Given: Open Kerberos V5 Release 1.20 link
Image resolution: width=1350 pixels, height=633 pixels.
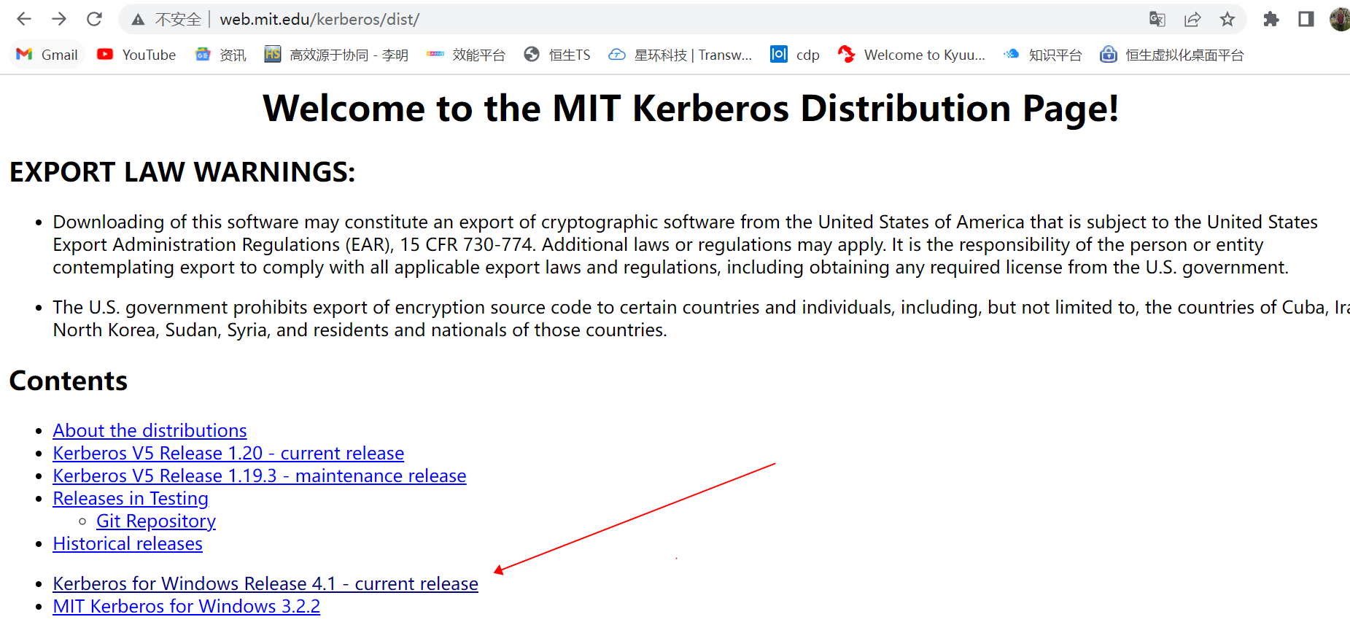Looking at the screenshot, I should (228, 453).
